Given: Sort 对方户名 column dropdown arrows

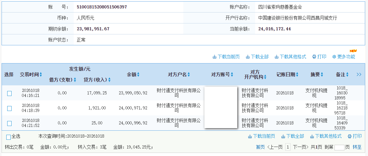Looking at the screenshot, I should pyautogui.click(x=189, y=75).
